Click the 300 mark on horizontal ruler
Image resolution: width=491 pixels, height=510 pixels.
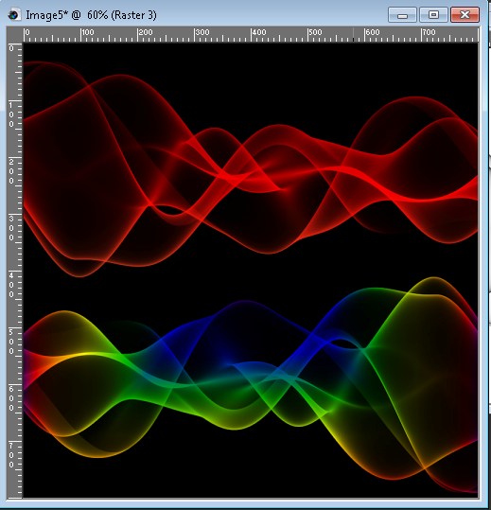(202, 32)
